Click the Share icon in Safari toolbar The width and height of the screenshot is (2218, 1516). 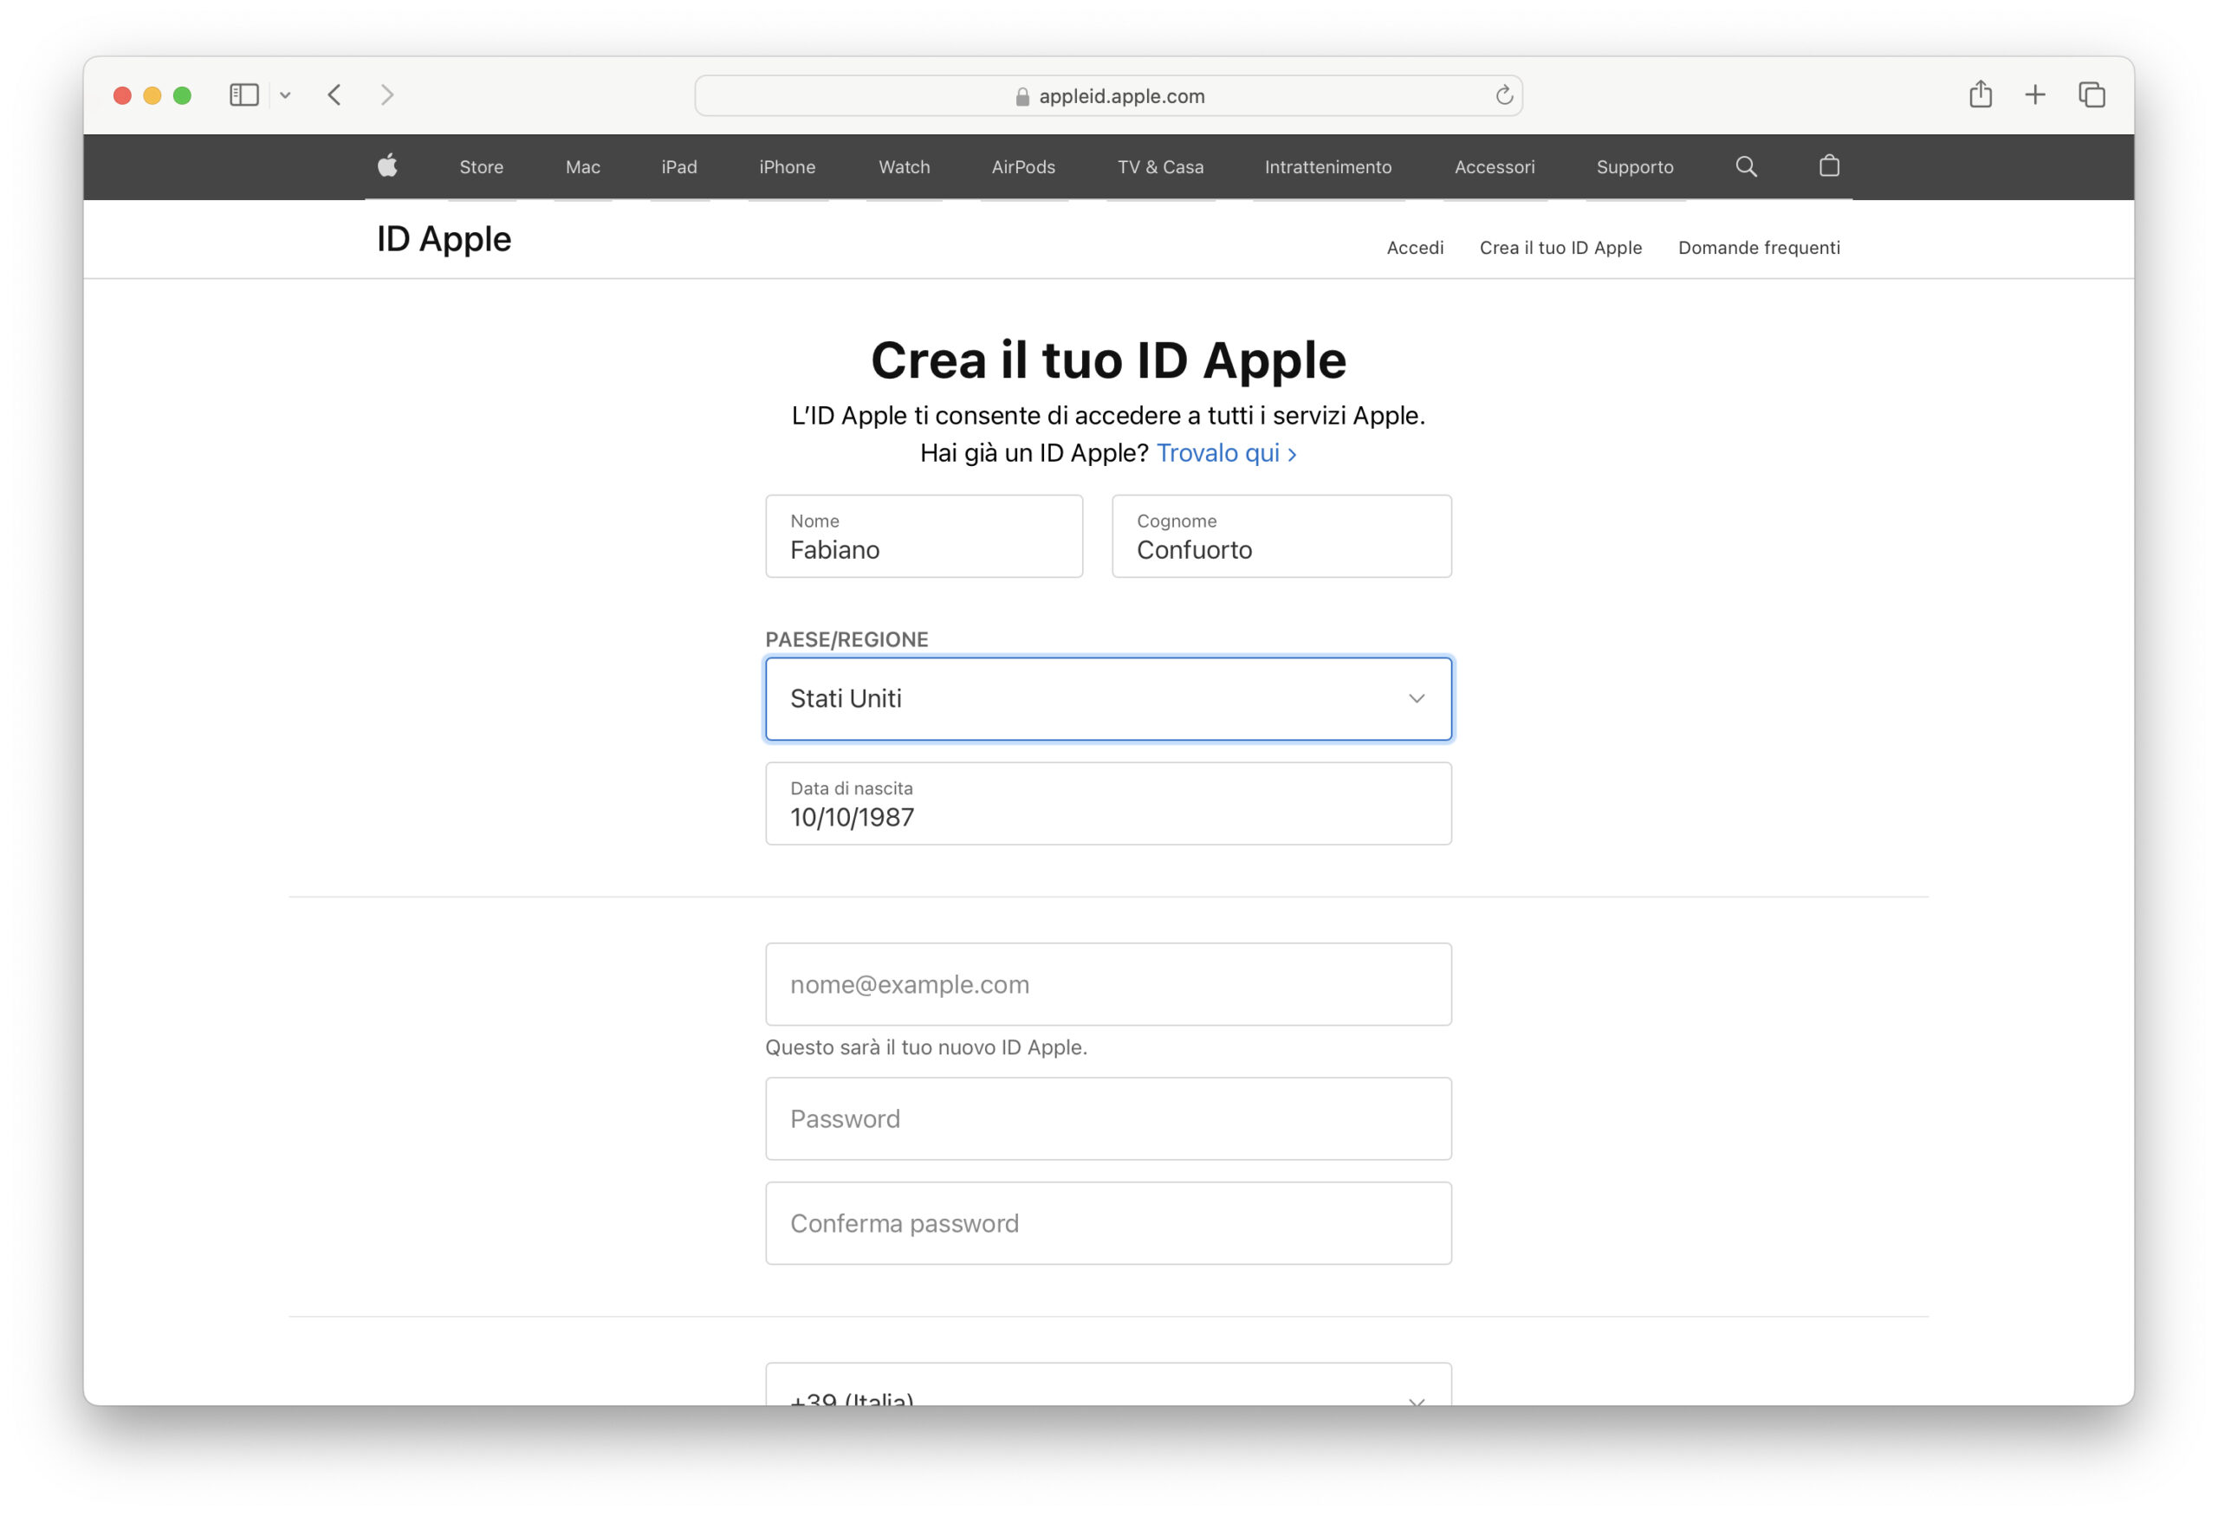pos(1981,94)
